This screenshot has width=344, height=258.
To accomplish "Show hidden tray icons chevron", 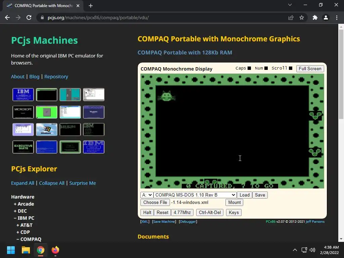I will point(295,250).
